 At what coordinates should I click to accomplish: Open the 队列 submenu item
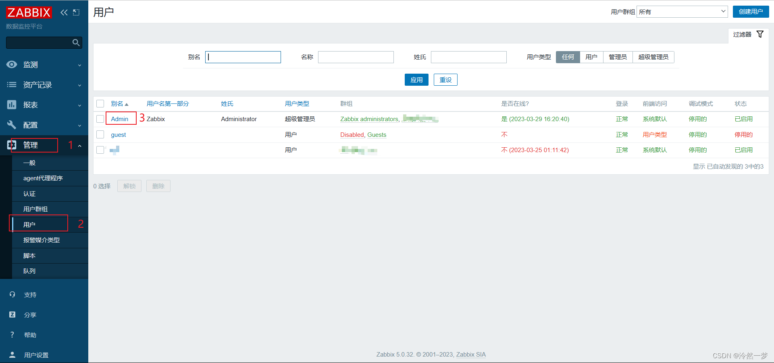coord(50,271)
